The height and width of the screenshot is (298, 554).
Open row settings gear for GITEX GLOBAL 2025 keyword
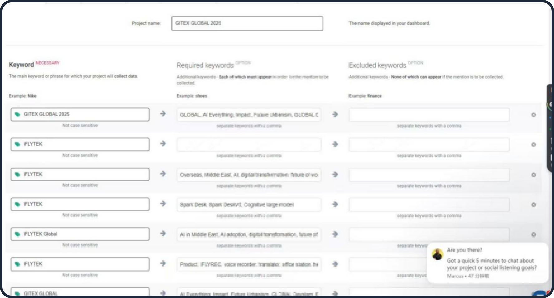click(x=533, y=115)
